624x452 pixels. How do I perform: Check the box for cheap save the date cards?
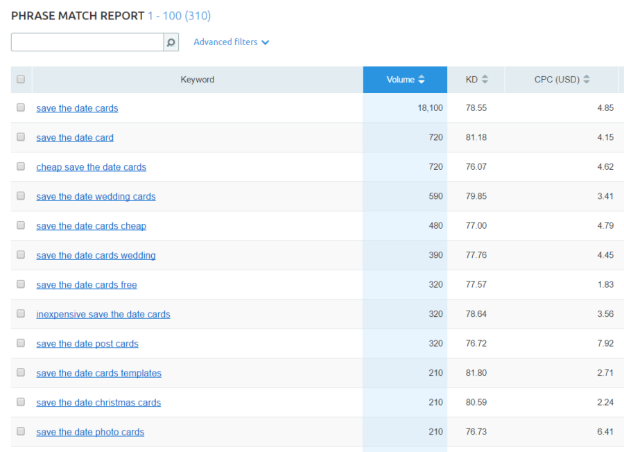coord(21,166)
